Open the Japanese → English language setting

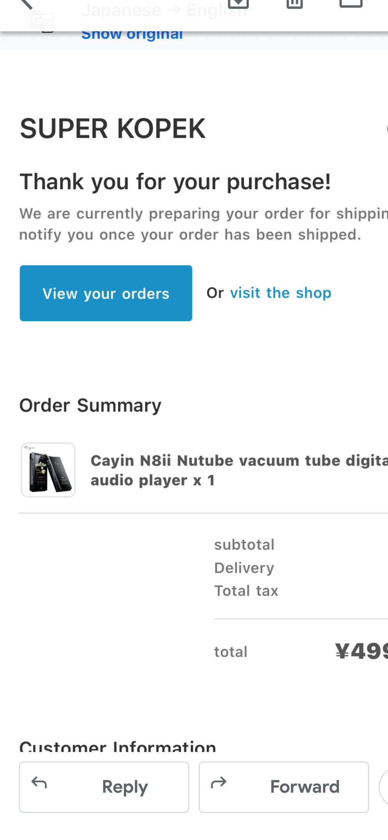coord(164,10)
